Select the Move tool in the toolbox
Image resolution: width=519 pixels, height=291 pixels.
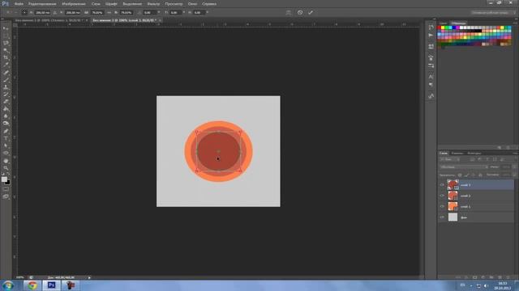[6, 29]
